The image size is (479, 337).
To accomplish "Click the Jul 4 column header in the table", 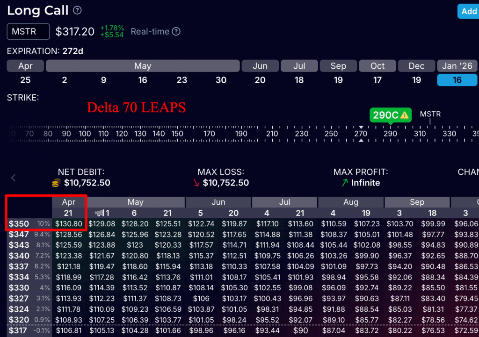I will pos(267,213).
